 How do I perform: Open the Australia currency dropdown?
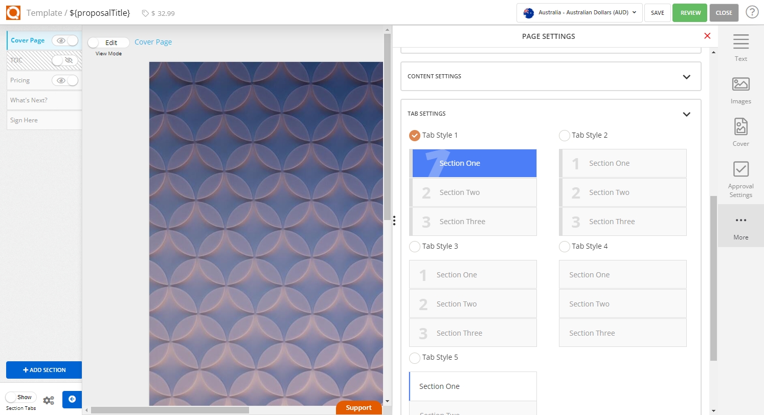coord(579,13)
